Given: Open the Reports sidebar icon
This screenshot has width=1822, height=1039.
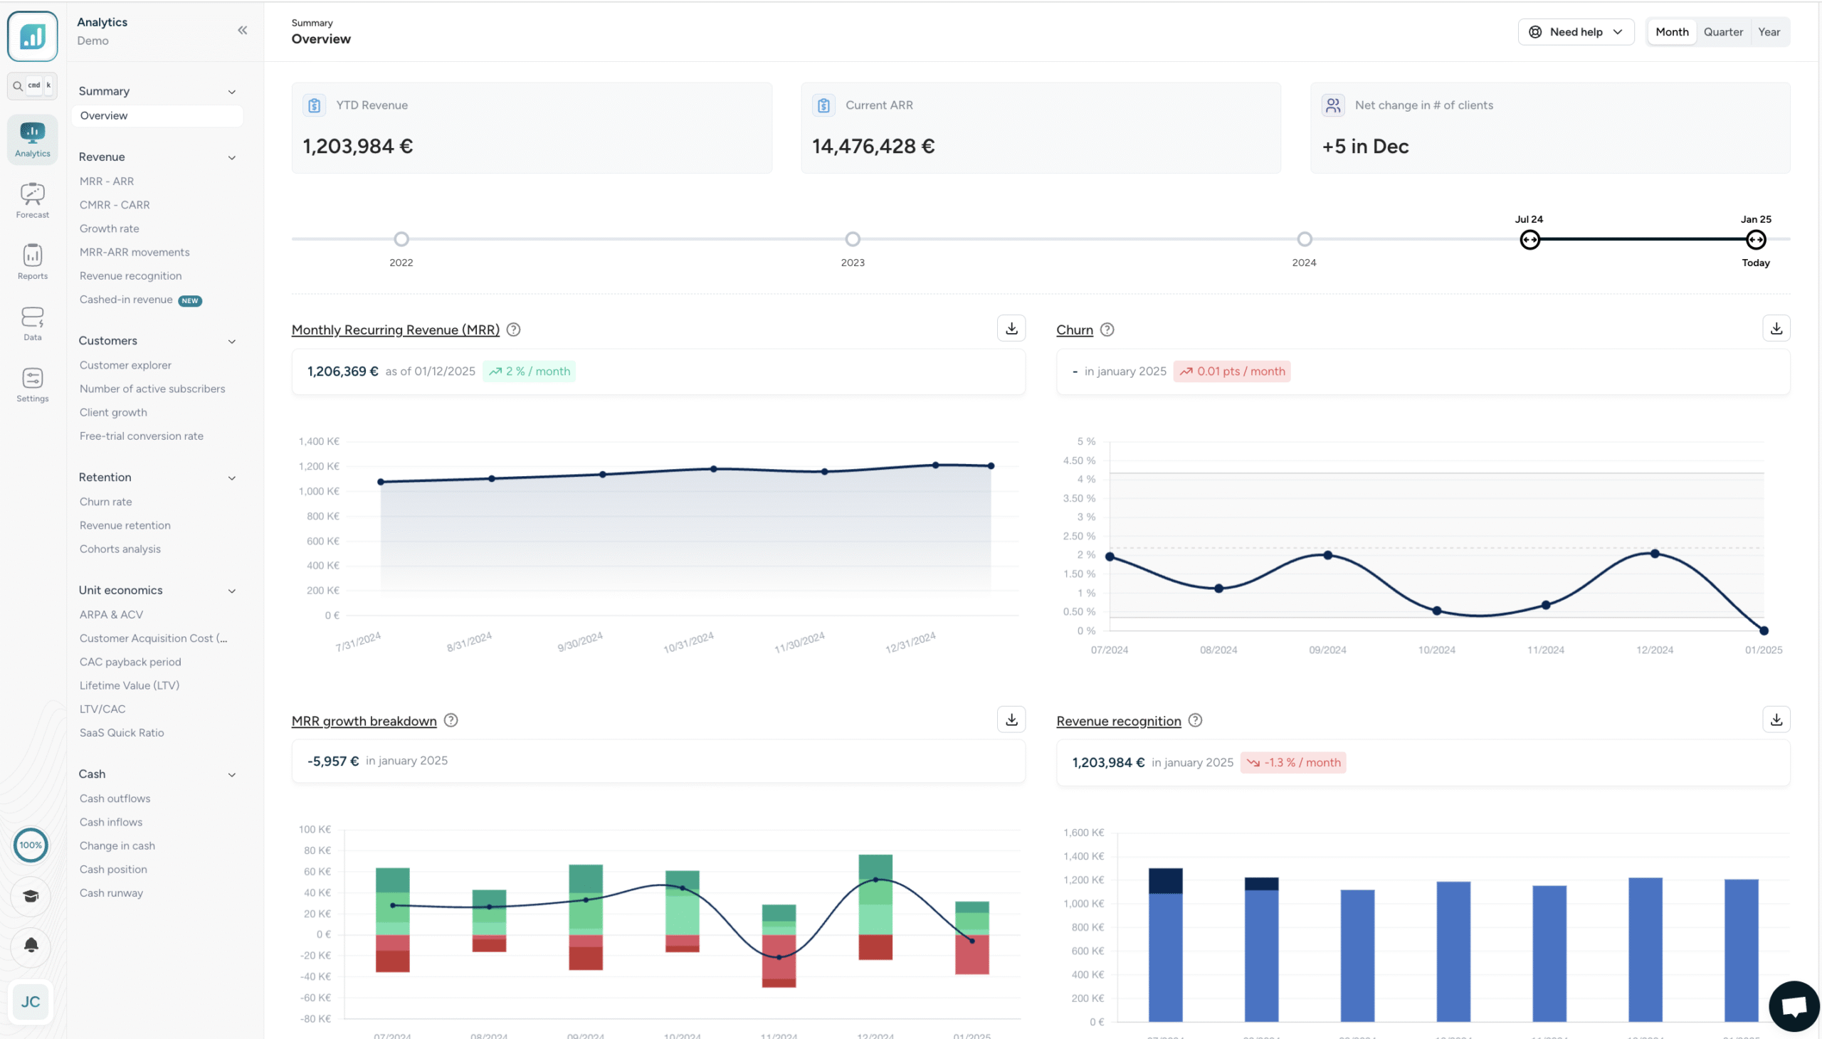Looking at the screenshot, I should [32, 260].
